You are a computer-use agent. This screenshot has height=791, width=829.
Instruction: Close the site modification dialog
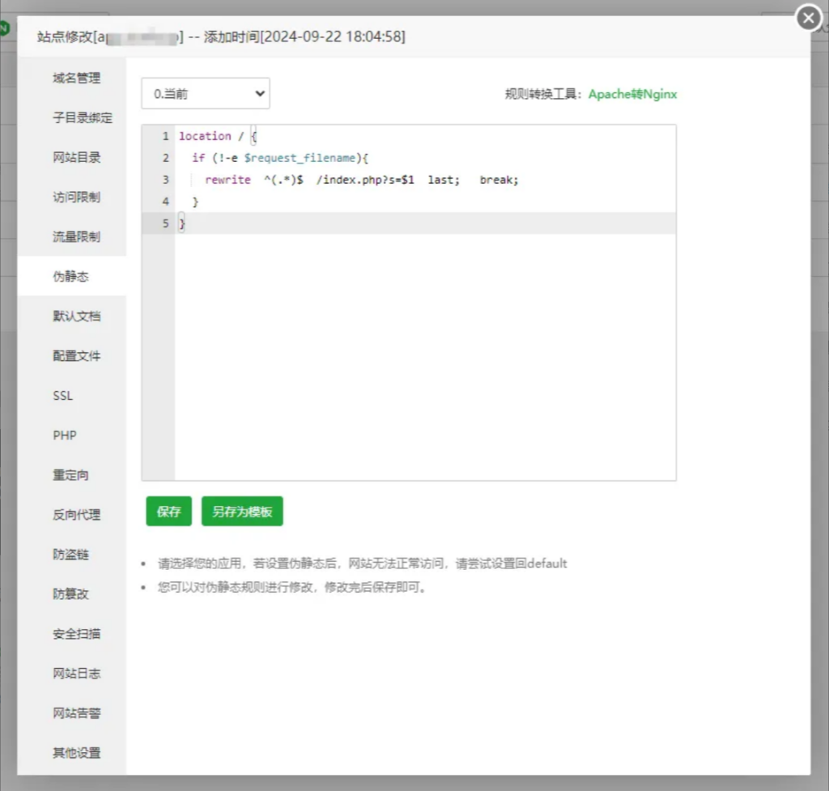(x=809, y=19)
